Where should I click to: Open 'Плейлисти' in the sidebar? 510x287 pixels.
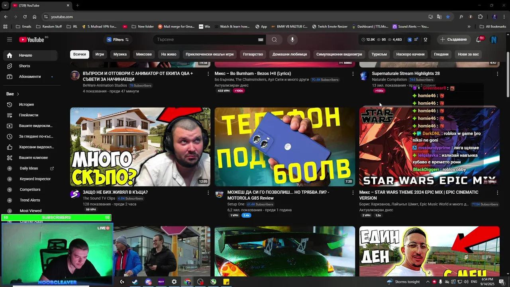(x=30, y=115)
